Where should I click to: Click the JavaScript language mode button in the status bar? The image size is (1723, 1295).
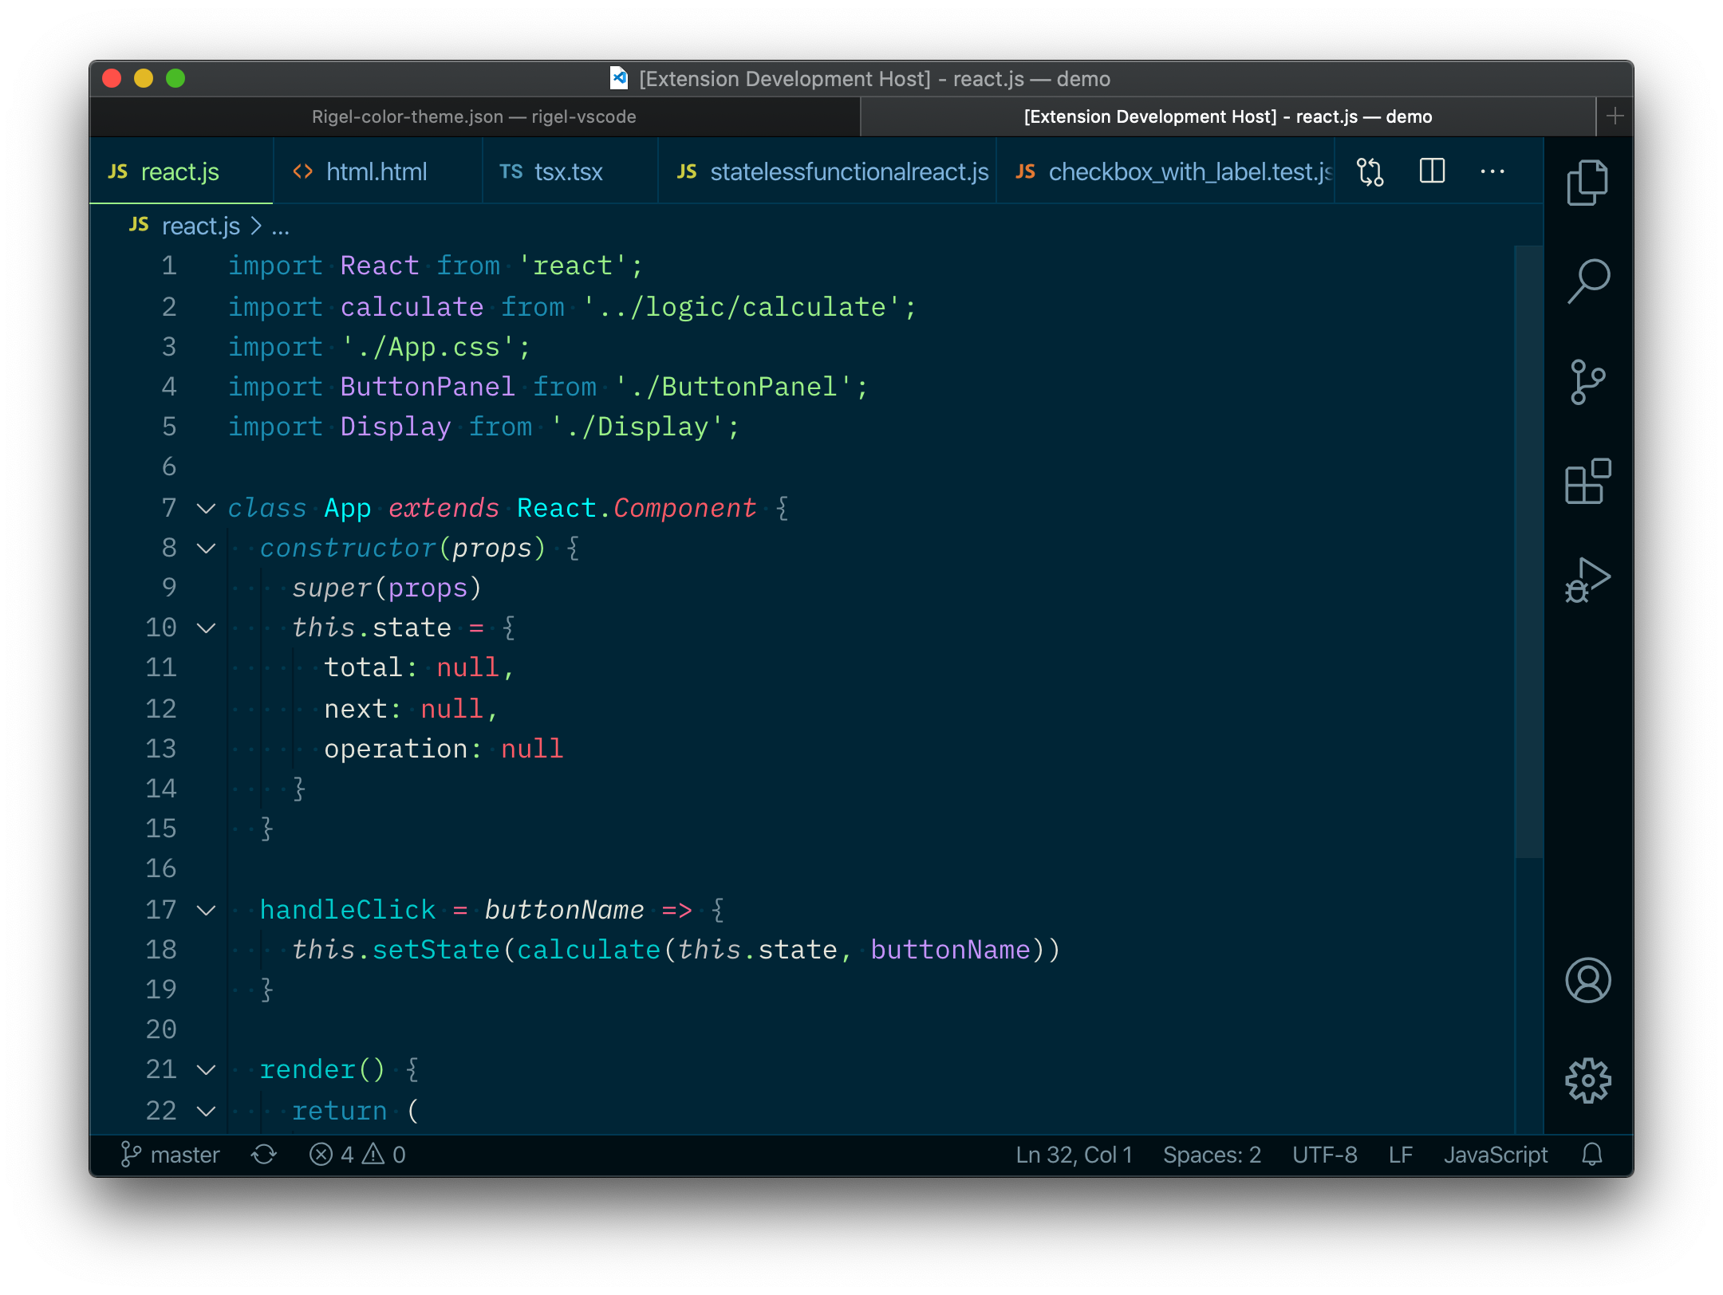coord(1495,1155)
